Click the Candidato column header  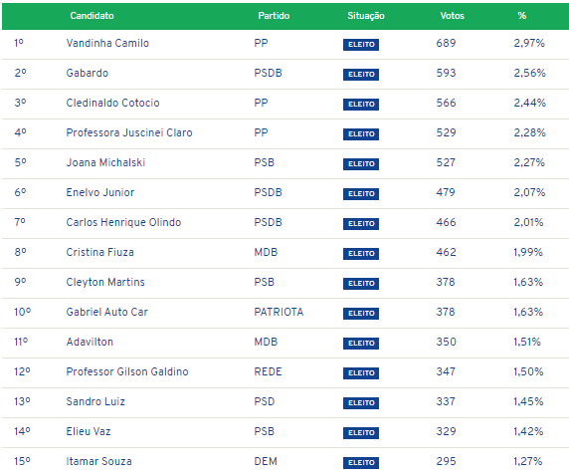(x=92, y=16)
